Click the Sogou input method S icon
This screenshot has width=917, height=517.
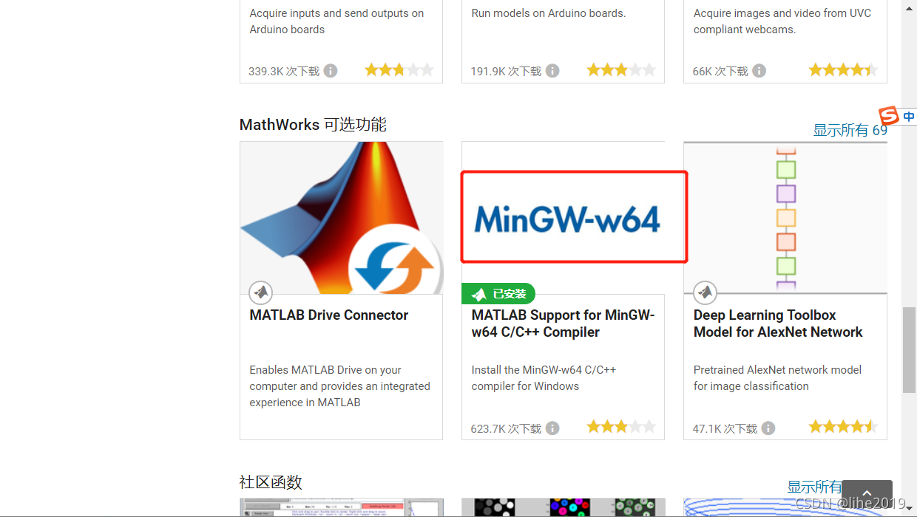click(x=889, y=116)
